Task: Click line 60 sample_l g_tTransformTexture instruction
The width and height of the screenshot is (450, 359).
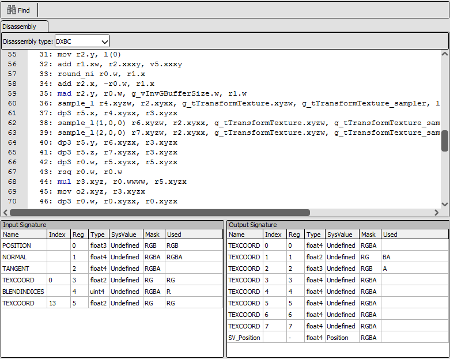Action: click(x=240, y=103)
